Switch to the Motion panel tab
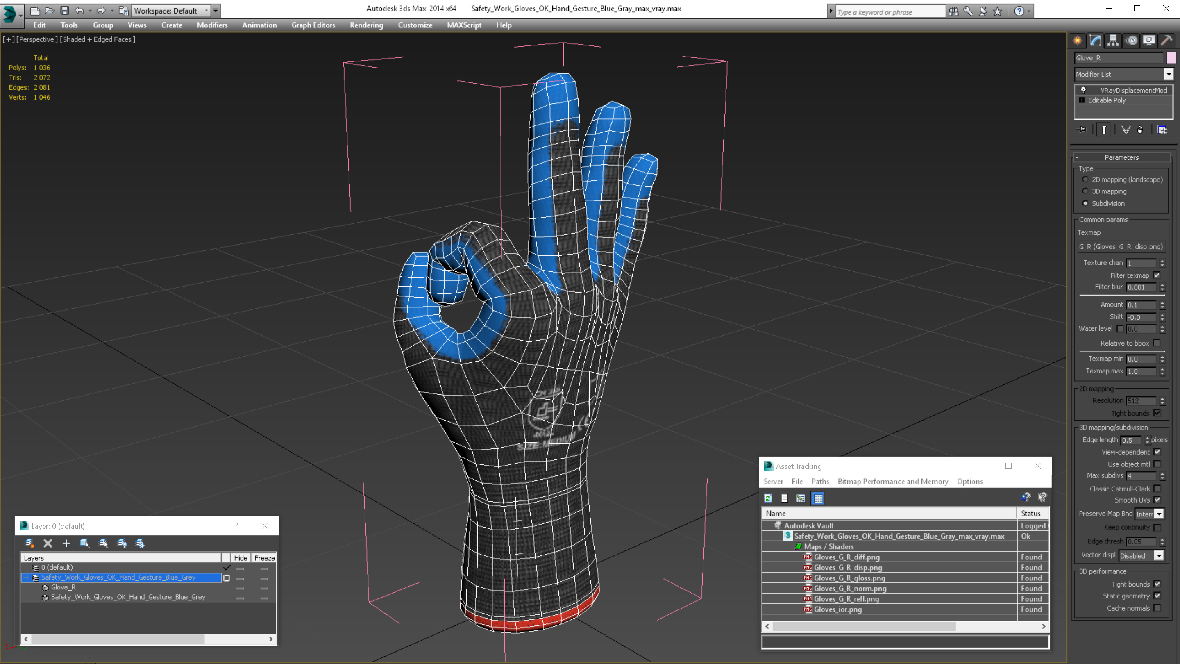 coord(1131,41)
